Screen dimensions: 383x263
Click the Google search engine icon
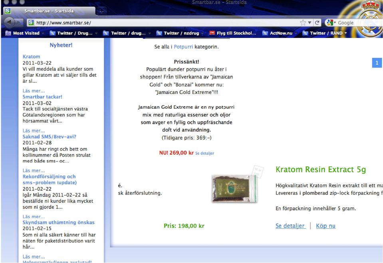pyautogui.click(x=330, y=23)
